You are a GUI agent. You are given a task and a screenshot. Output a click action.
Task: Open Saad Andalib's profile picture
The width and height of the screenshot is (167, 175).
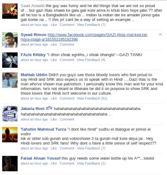10,11
